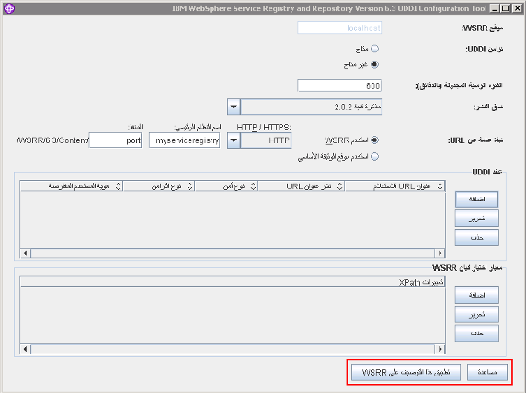526x393 pixels.
Task: Select the use WSRR radio button
Action: (x=374, y=140)
